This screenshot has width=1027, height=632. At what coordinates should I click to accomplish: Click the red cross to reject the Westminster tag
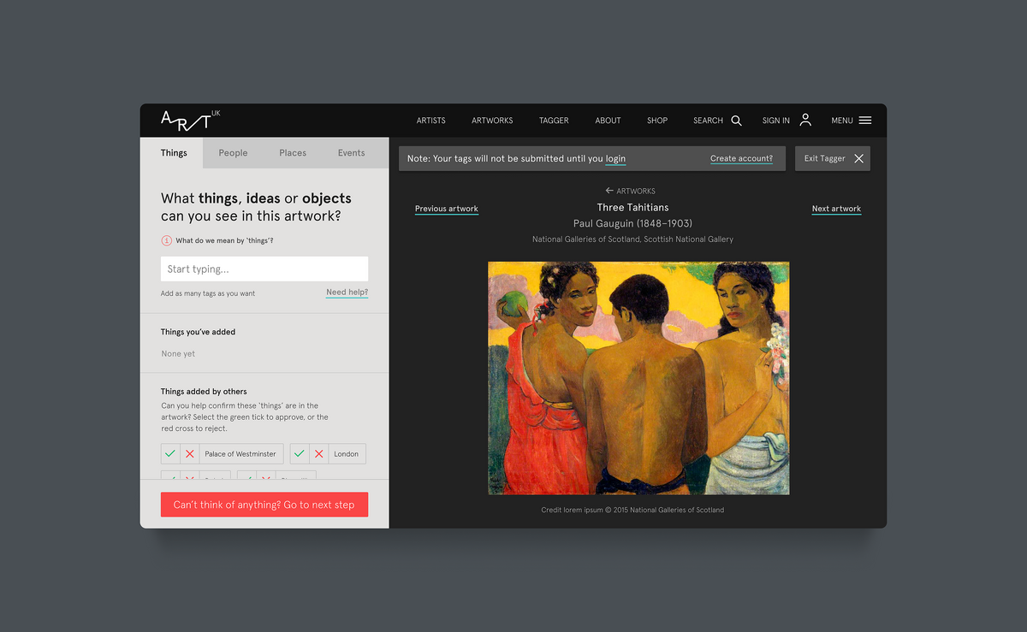189,453
